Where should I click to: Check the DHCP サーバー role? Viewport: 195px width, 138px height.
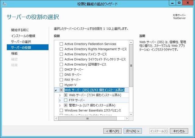click(61, 69)
